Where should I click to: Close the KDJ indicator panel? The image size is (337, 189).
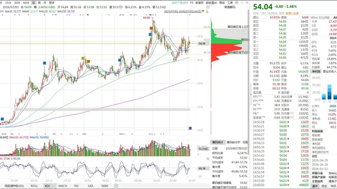coord(208,159)
